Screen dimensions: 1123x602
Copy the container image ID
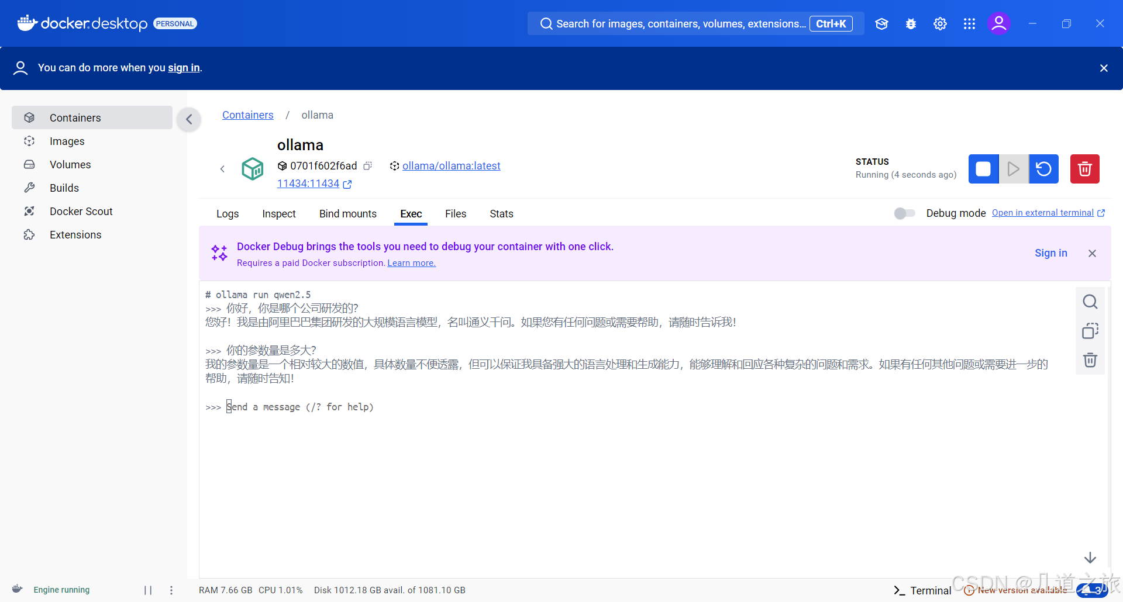point(367,165)
